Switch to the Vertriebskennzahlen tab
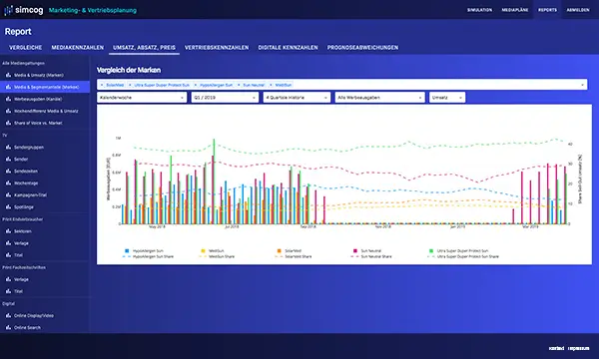Image resolution: width=599 pixels, height=359 pixels. coord(217,47)
